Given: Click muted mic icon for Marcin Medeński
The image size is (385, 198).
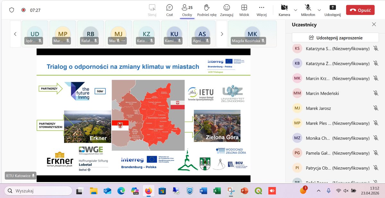Looking at the screenshot, I should point(376,93).
